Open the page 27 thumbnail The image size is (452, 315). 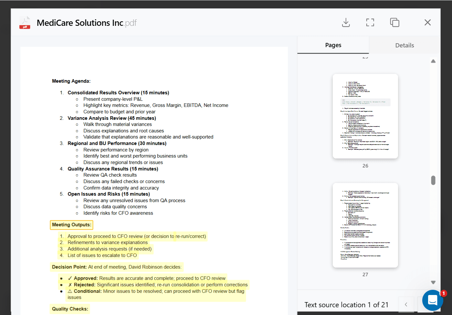365,225
